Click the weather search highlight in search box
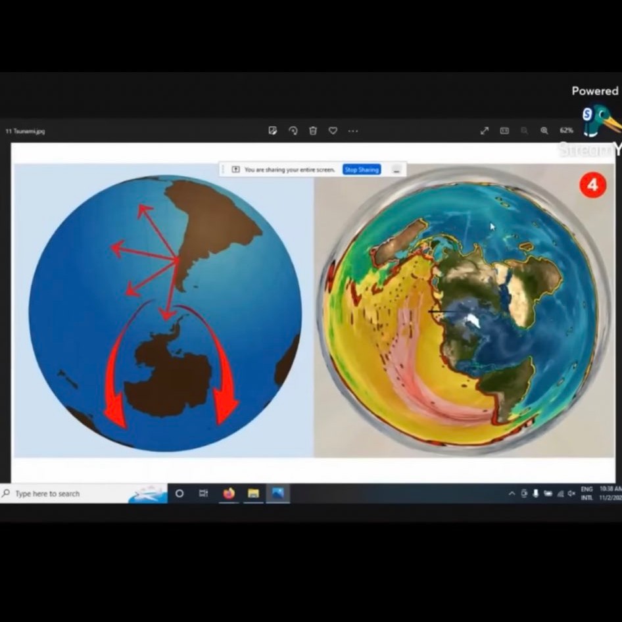622x622 pixels. click(x=149, y=494)
